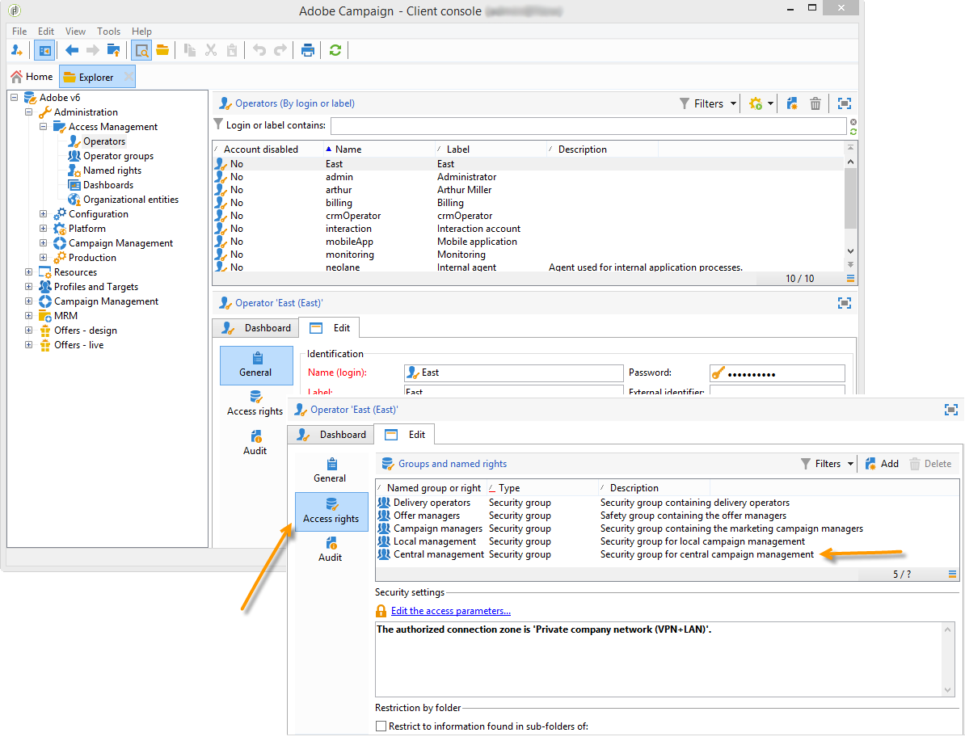Image resolution: width=965 pixels, height=741 pixels.
Task: Click the operators list vertical scrollbar
Action: (850, 206)
